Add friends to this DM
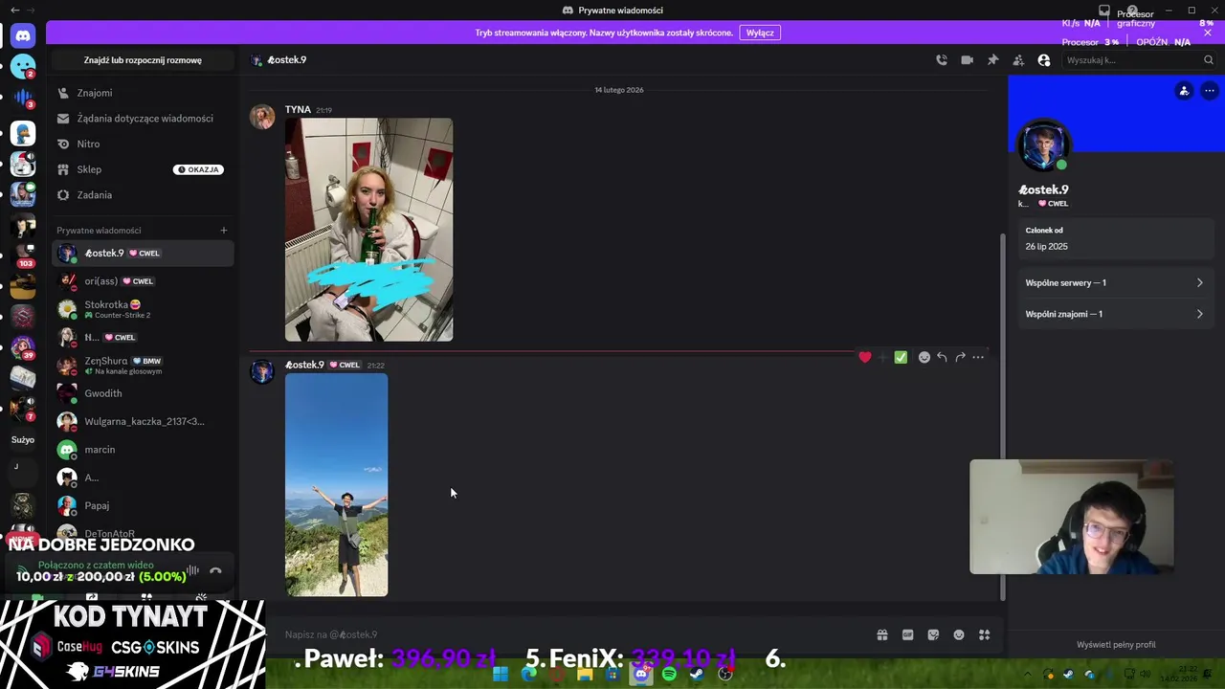The height and width of the screenshot is (689, 1225). (x=1018, y=60)
